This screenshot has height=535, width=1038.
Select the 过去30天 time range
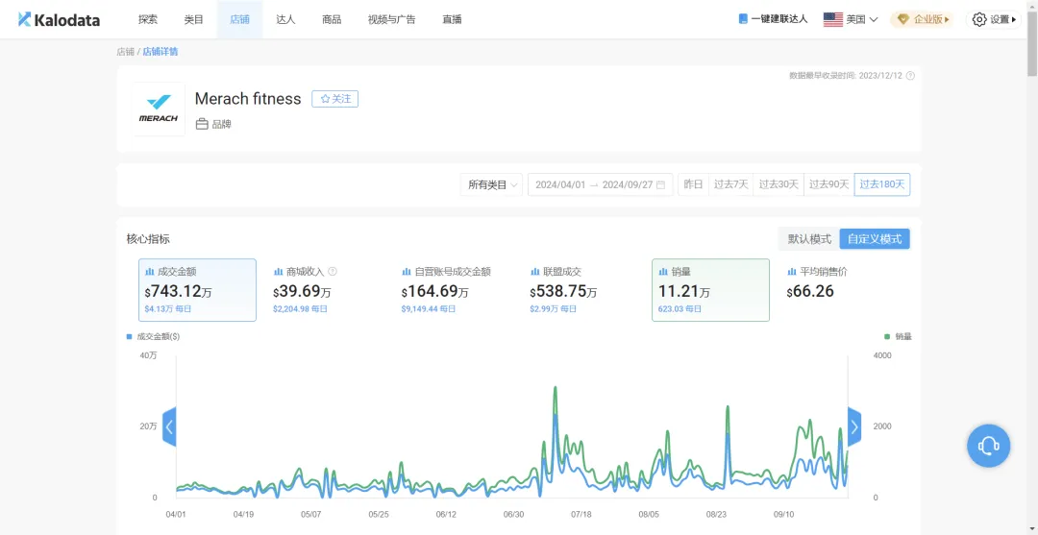tap(778, 184)
